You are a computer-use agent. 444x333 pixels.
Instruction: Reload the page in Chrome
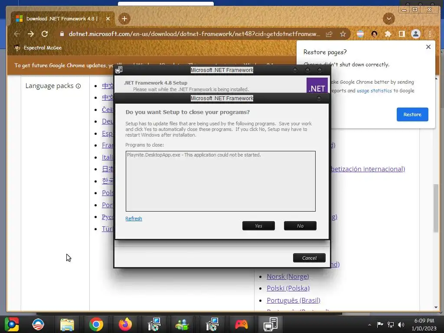45,34
